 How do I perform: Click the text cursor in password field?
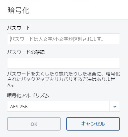coord(10,39)
